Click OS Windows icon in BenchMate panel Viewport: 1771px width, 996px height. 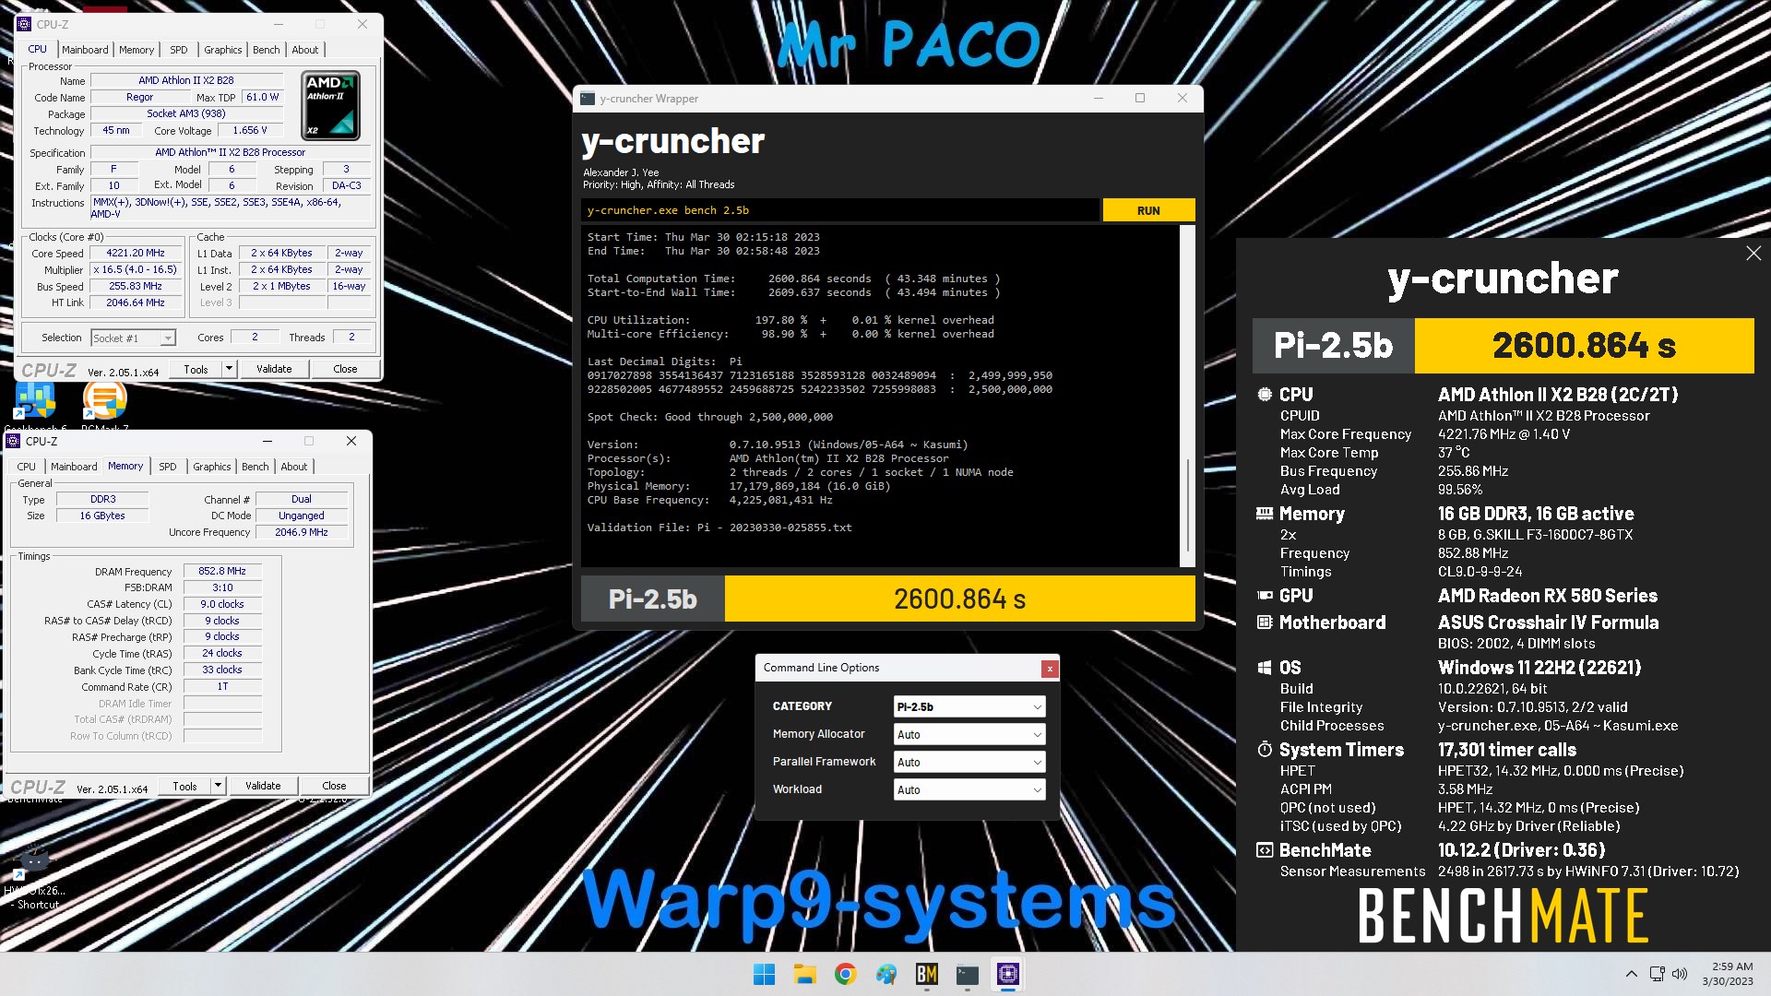point(1265,668)
